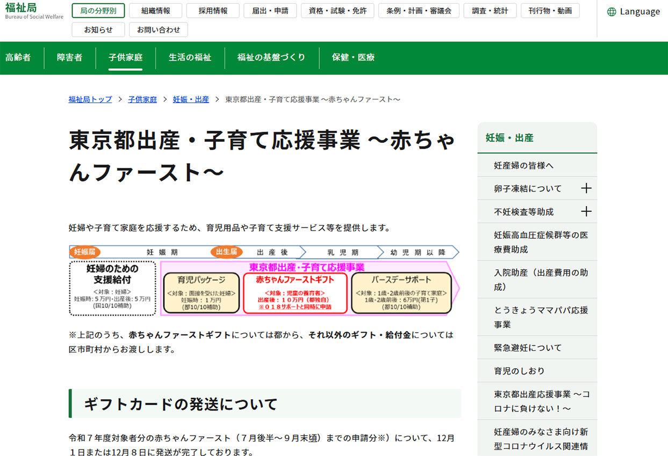Go to the 保健・医療 section
Screen dimensions: 668x456
point(353,57)
